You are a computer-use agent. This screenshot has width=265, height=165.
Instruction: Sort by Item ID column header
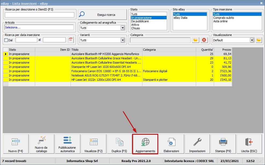click(x=53, y=50)
